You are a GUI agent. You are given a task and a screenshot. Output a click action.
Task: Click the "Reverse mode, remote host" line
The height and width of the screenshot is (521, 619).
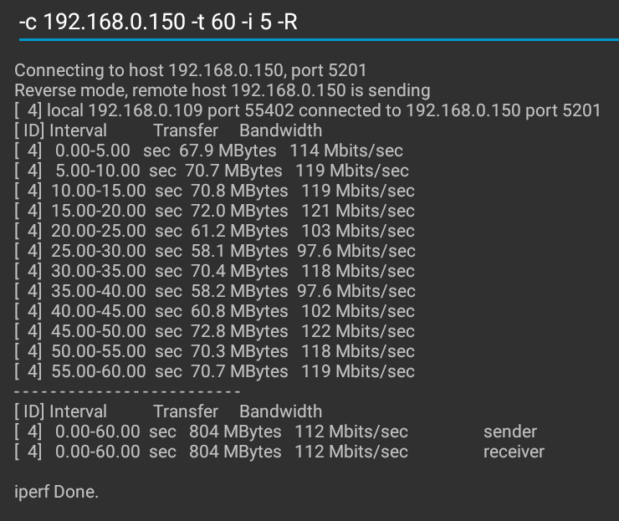tap(223, 90)
